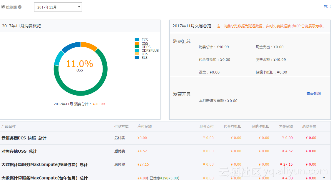The height and width of the screenshot is (180, 331).
Task: Click 后付费 in the ECS-快照 row
Action: tap(119, 138)
